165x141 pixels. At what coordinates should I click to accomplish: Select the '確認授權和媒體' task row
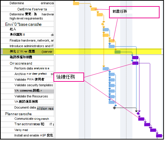27,57
